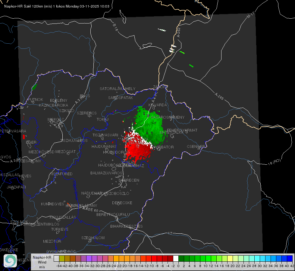Viewport: 295px width, 271px height.
Task: Click the MISKOLC city label
Action: 56,120
